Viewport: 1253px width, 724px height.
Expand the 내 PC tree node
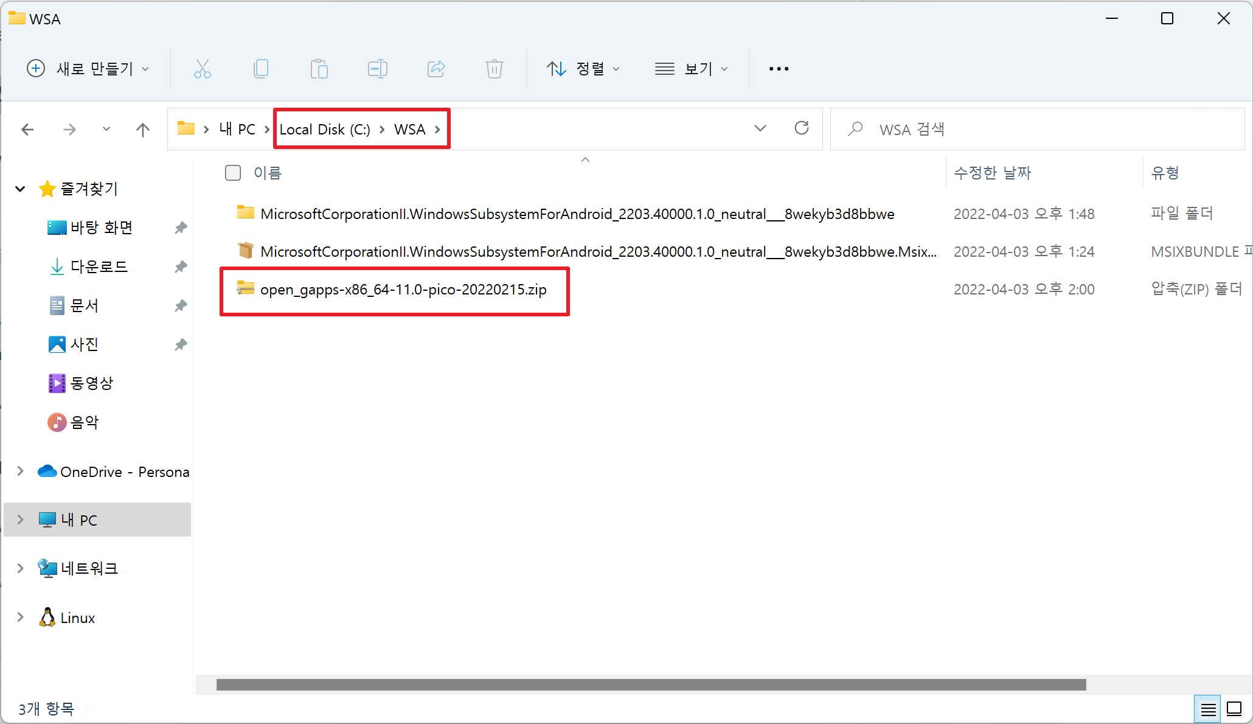pos(21,520)
